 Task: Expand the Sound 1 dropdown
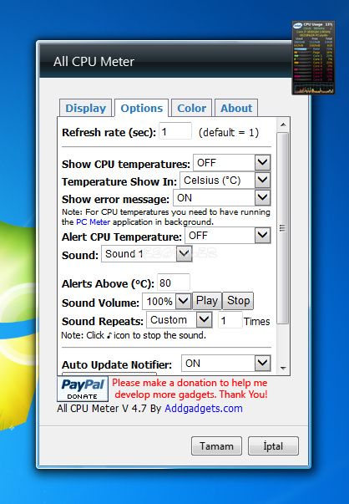147,253
